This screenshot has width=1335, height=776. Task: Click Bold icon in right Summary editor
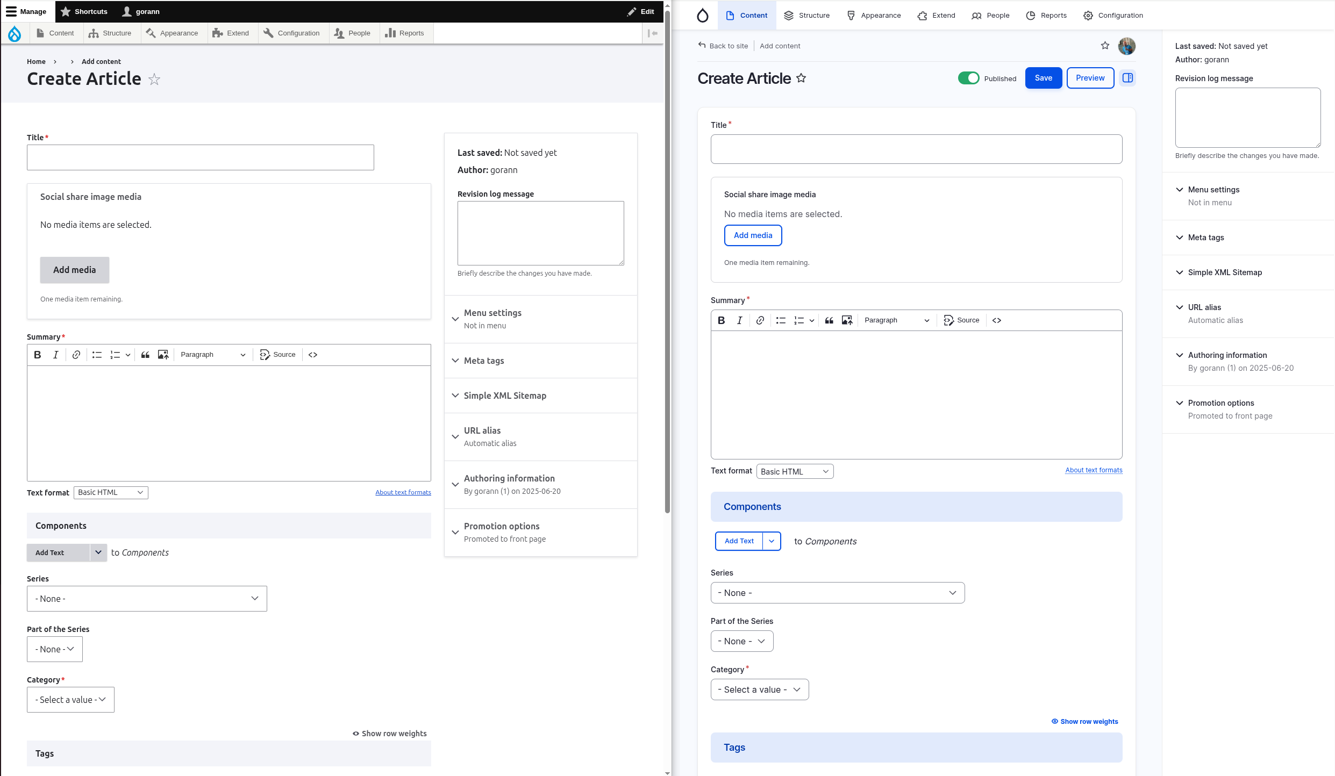tap(722, 320)
